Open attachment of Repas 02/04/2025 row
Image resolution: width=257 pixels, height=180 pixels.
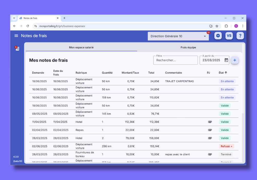click(210, 130)
